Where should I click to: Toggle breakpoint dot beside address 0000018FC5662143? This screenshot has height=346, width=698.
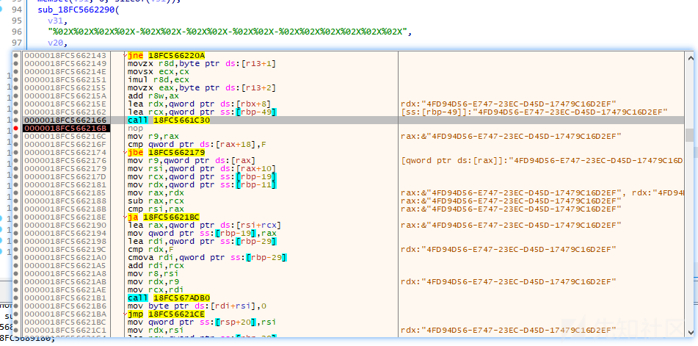point(16,56)
